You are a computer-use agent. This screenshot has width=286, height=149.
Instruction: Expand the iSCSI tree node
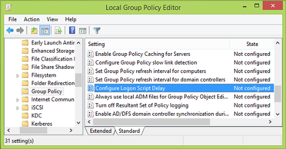[x=18, y=108]
